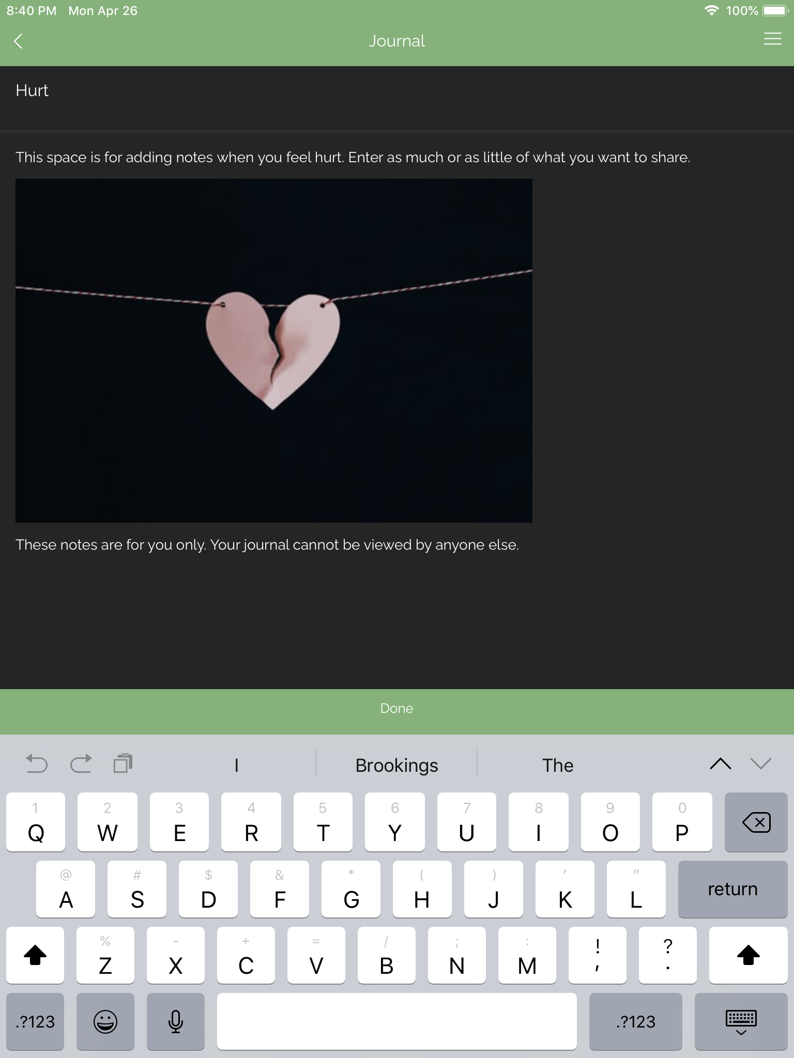Open the emoji keyboard
The image size is (794, 1058).
[105, 1021]
